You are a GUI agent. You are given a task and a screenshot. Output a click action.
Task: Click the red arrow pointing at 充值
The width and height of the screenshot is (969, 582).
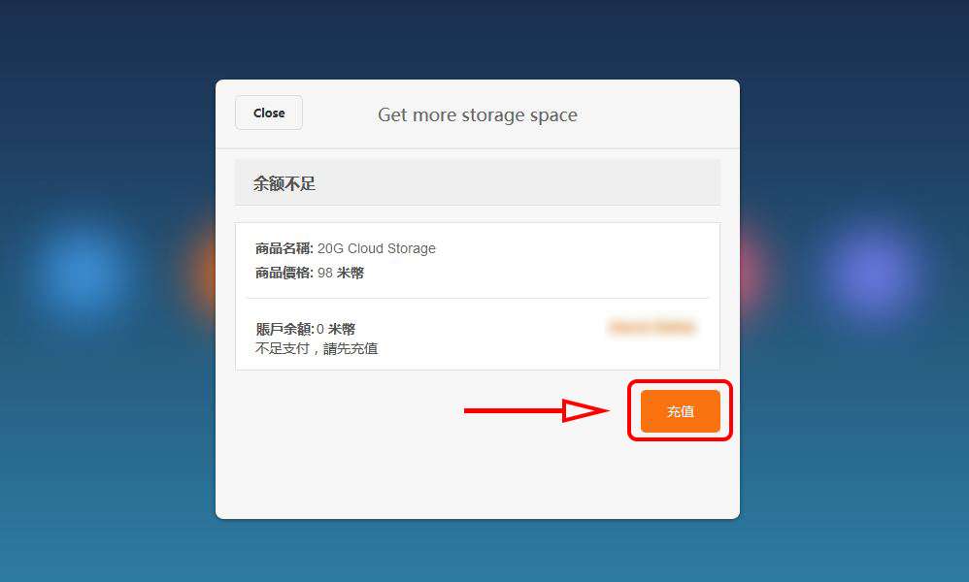click(536, 410)
